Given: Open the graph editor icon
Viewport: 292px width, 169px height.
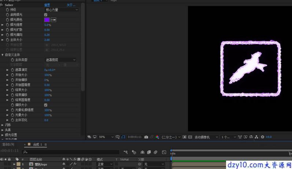Looking at the screenshot, I should (164, 152).
